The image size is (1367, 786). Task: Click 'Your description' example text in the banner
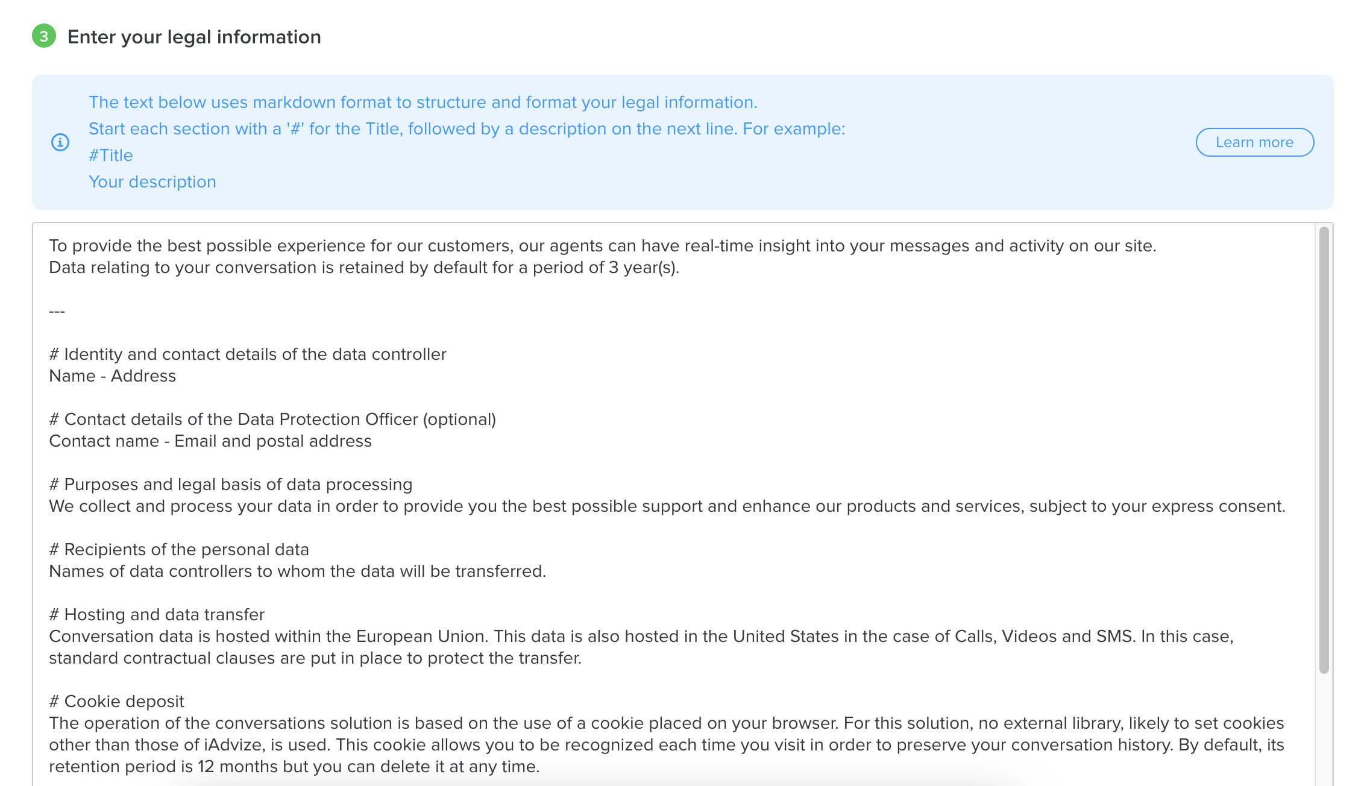152,182
